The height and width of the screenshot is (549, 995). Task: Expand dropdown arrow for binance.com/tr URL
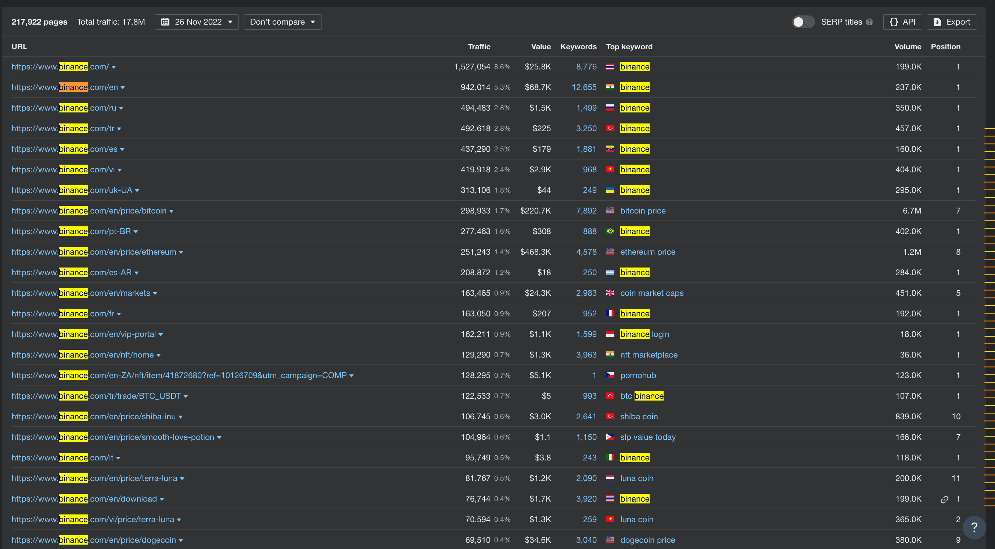coord(119,129)
